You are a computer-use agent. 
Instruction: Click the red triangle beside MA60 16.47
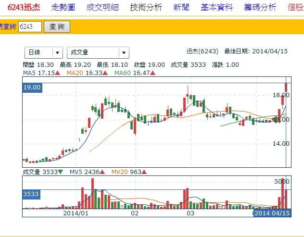[x=152, y=73]
